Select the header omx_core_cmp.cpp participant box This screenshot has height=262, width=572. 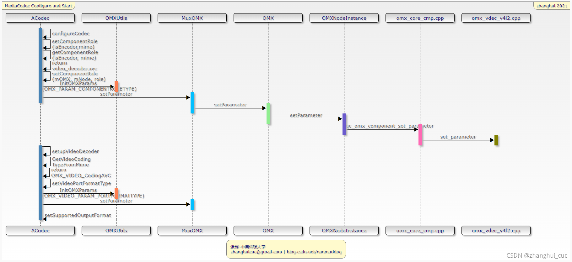[x=420, y=18]
